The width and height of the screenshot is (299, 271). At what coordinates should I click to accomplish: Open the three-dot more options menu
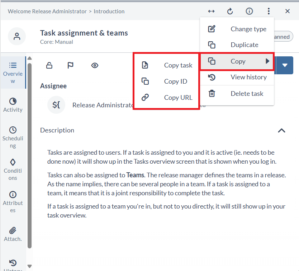[x=269, y=11]
